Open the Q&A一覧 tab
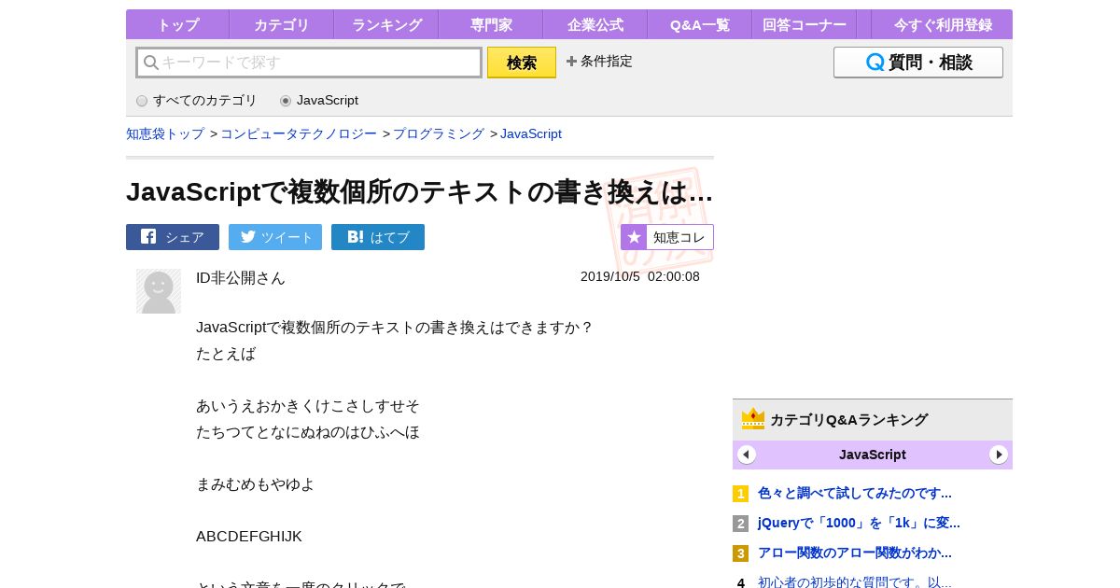Screen dimensions: 1120x588 700,25
